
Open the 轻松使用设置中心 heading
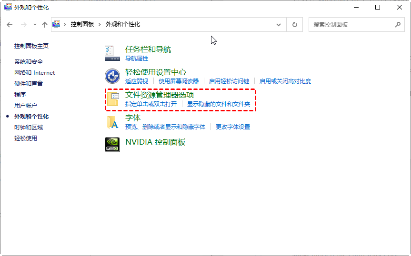click(x=156, y=72)
